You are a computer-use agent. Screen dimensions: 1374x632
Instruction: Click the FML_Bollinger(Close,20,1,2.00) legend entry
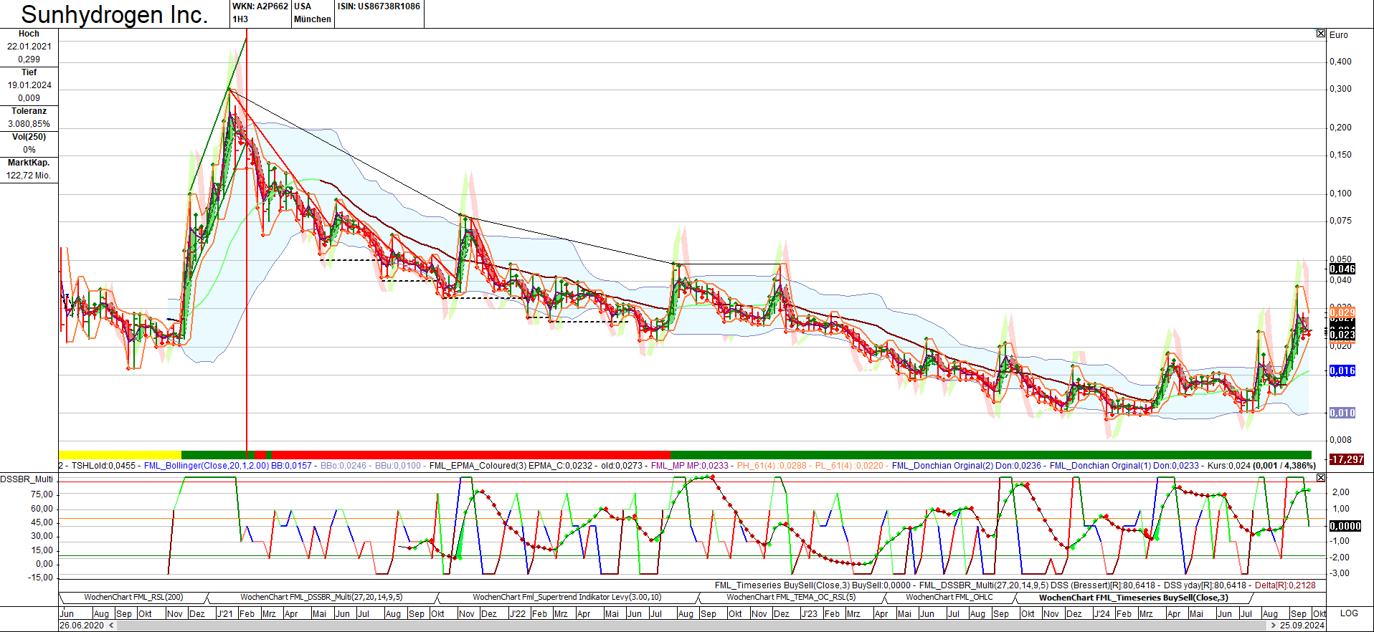pyautogui.click(x=207, y=466)
